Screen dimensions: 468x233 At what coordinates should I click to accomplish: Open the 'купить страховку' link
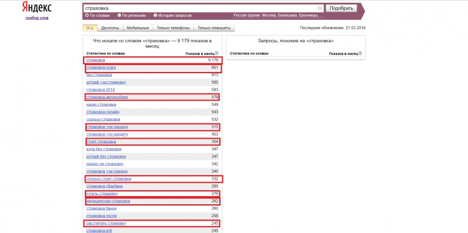[x=102, y=194]
